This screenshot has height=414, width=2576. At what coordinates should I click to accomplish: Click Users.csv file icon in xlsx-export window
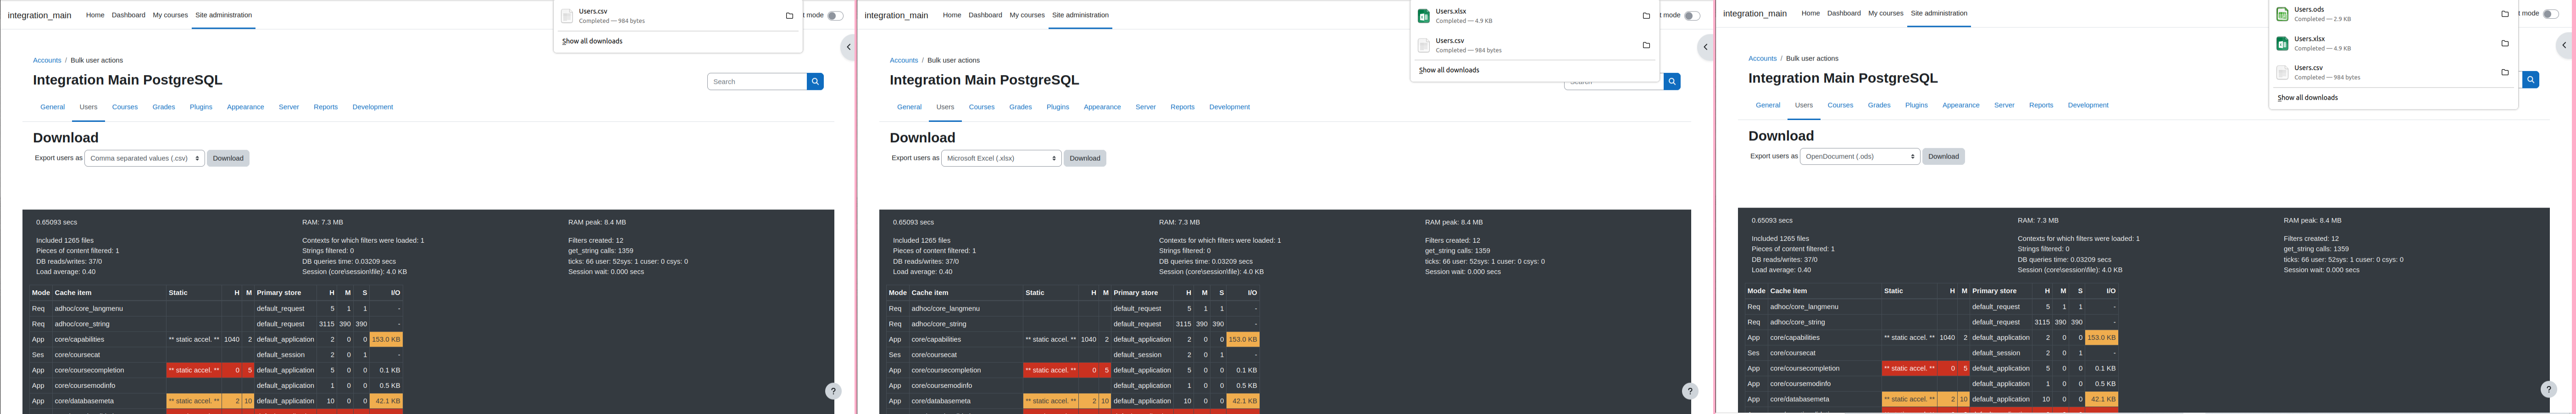point(1424,45)
